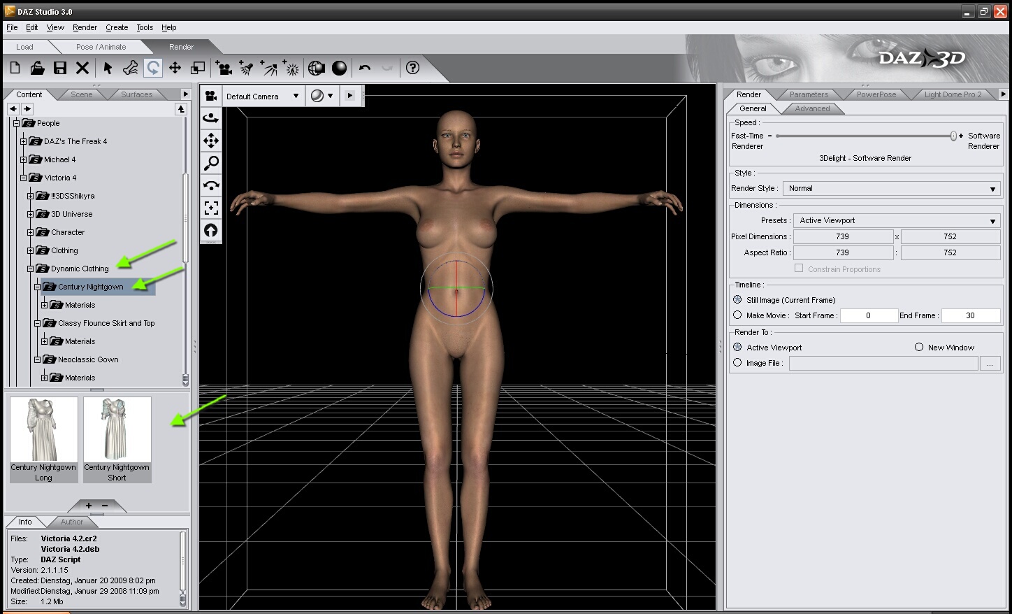The width and height of the screenshot is (1012, 614).
Task: Click the Translate move tool icon
Action: tap(175, 68)
